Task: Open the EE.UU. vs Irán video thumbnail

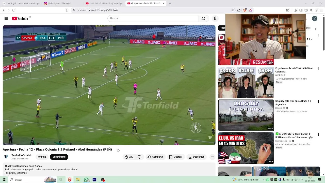Action: point(246,148)
